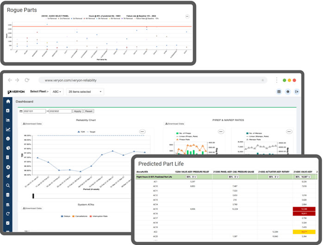Click the yellow highlighted cell in row AC2
This screenshot has height=245, width=324.
(304, 232)
